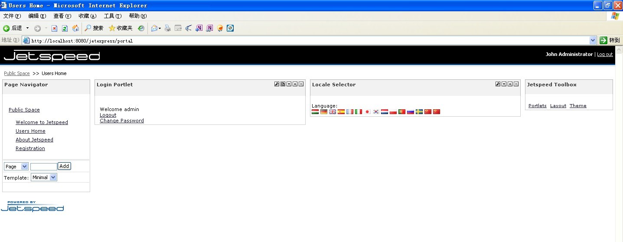
Task: Maximize Locale Selector with its up-arrow icon
Action: coord(510,84)
